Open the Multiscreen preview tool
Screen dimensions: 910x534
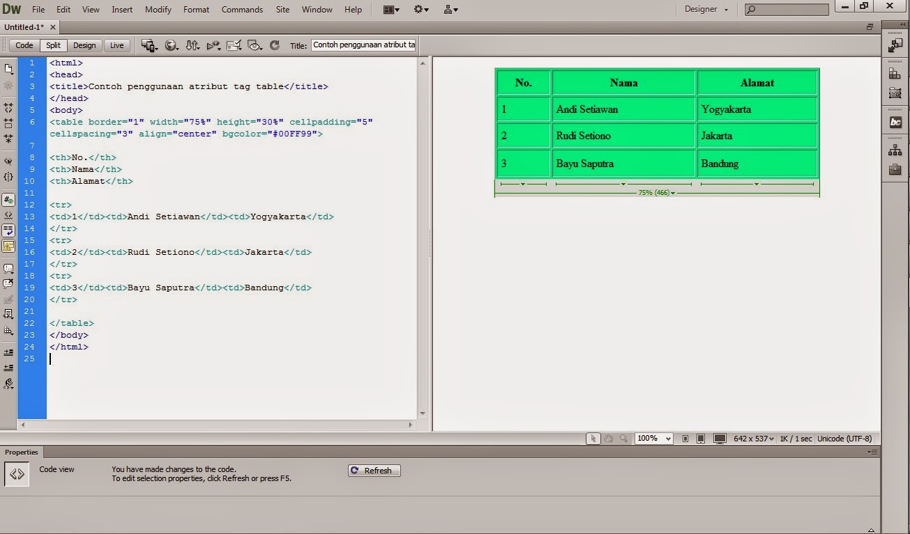(149, 45)
